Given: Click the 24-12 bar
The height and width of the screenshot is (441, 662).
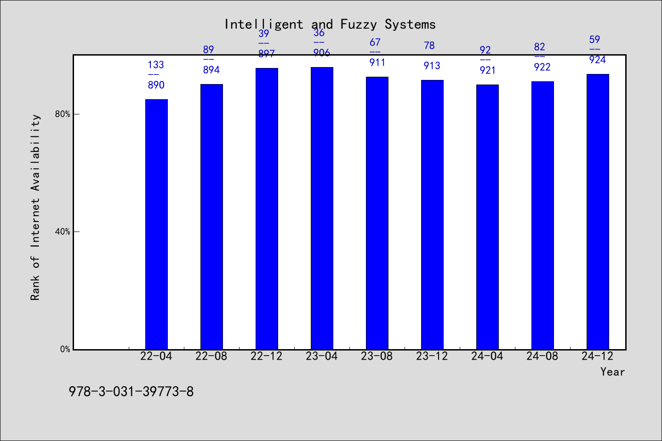Looking at the screenshot, I should [598, 211].
